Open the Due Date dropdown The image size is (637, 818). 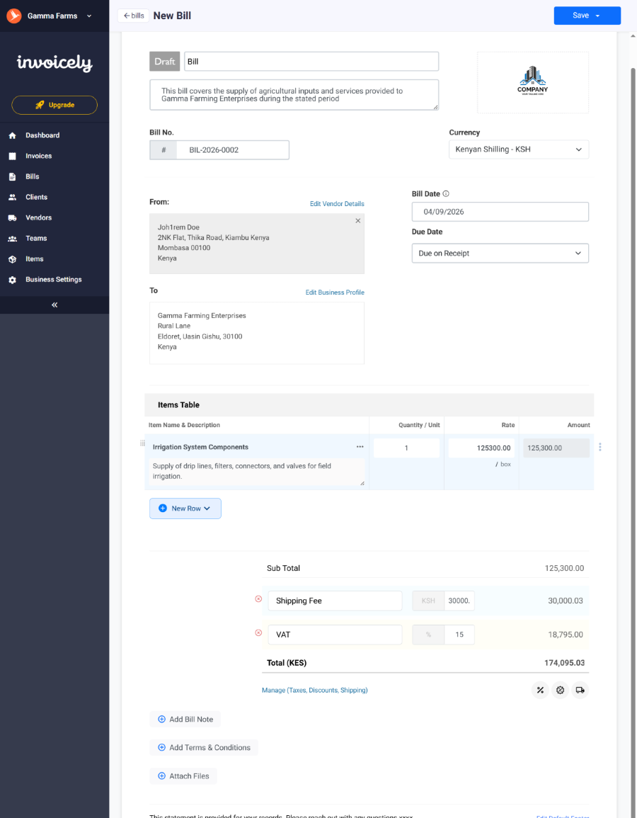500,253
